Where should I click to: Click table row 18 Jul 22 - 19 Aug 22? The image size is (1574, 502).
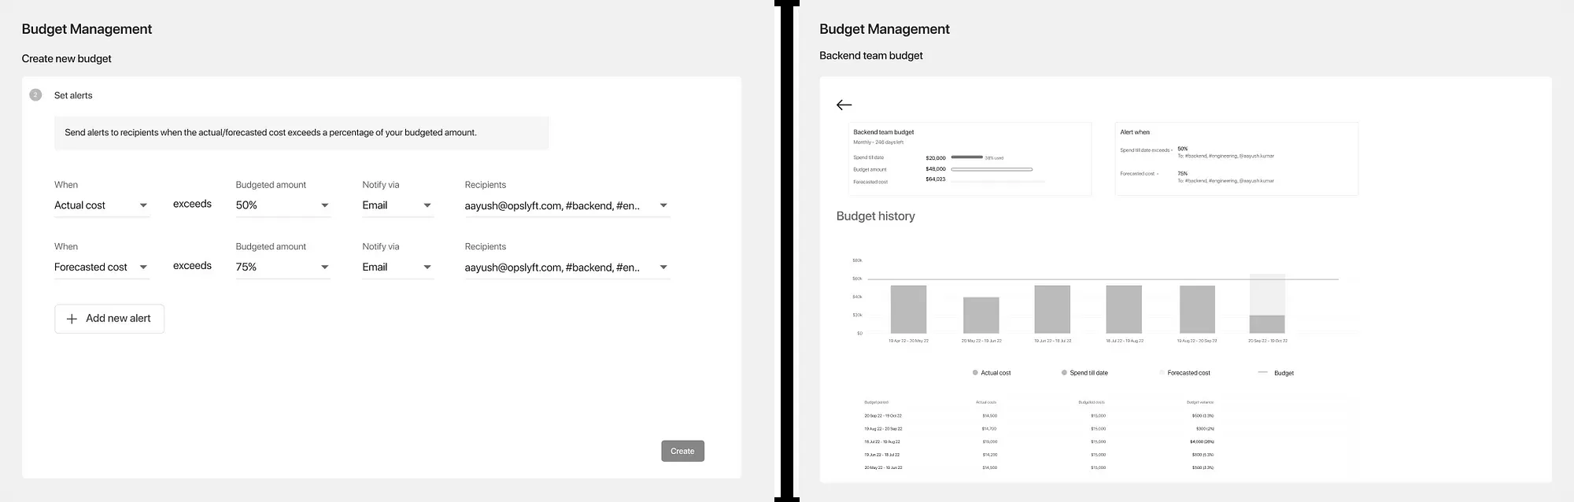[x=1039, y=441]
